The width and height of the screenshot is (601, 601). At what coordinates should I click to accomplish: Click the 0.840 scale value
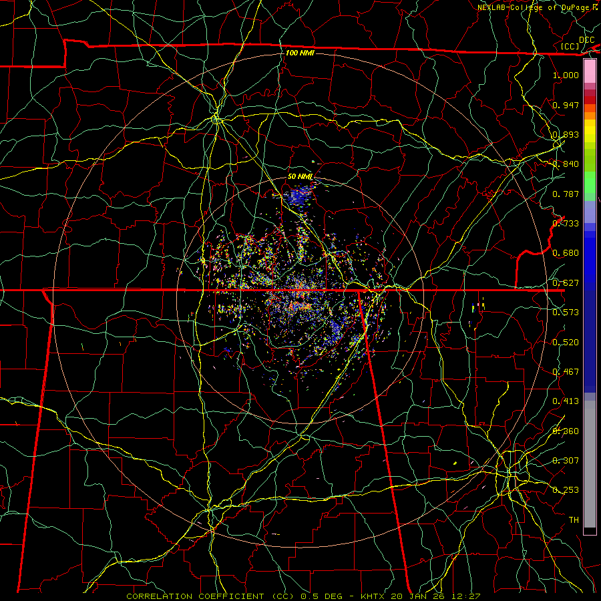566,164
